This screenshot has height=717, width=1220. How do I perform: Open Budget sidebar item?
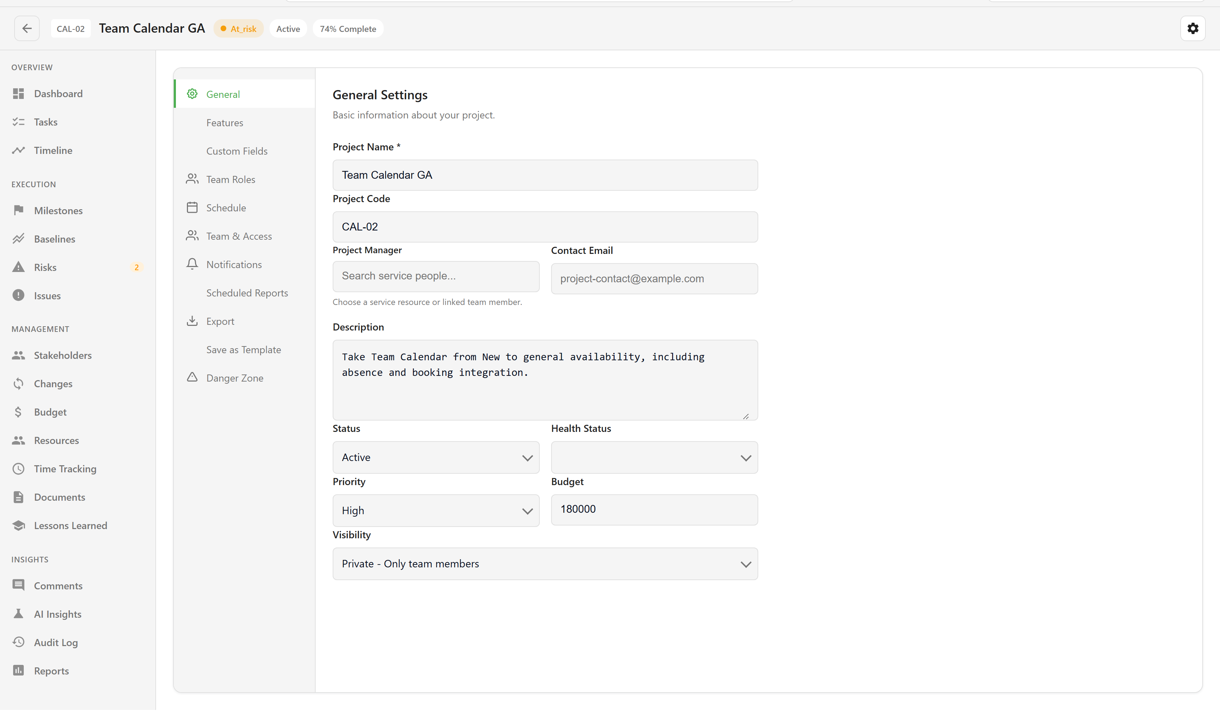[x=77, y=412]
